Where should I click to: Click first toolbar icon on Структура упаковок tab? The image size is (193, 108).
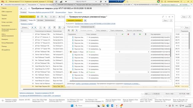(69, 30)
